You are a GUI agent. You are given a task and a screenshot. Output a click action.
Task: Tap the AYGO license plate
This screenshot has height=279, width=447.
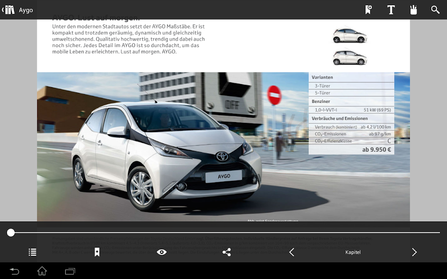click(224, 176)
